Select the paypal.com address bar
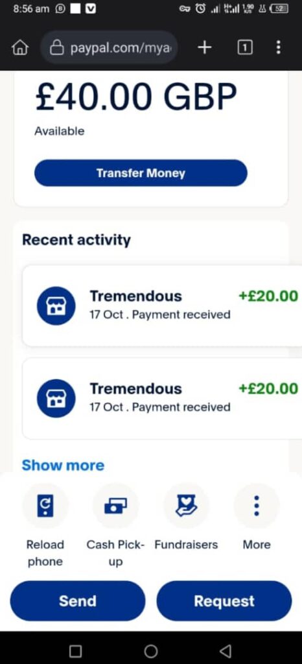 click(109, 48)
